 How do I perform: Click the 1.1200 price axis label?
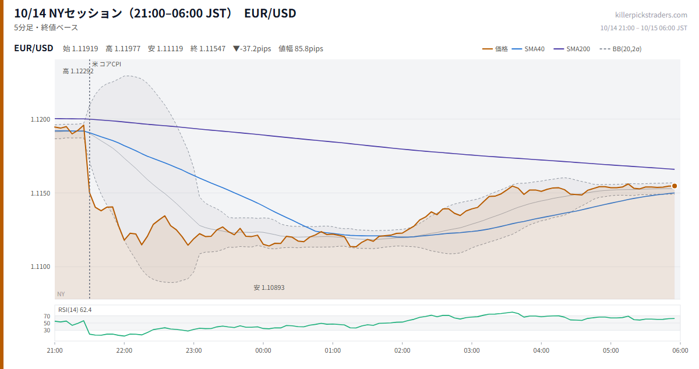pyautogui.click(x=41, y=119)
